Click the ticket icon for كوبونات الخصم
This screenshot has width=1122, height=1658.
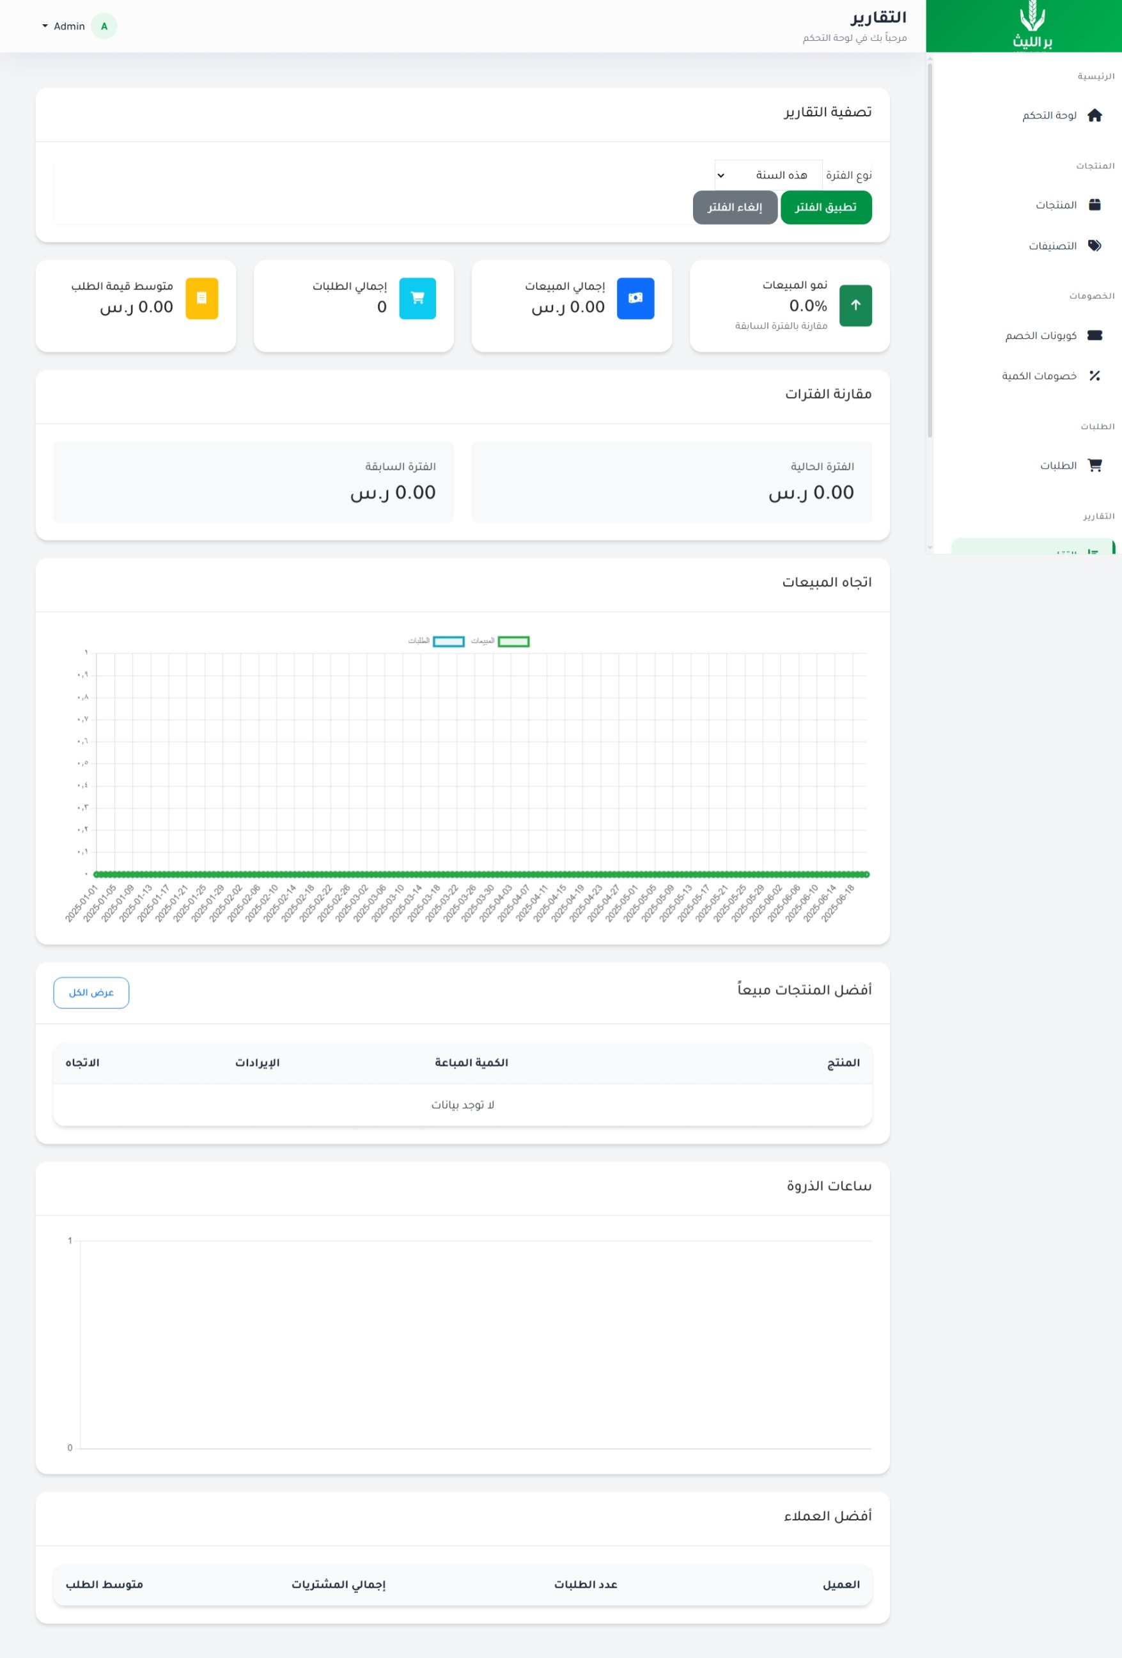coord(1094,335)
